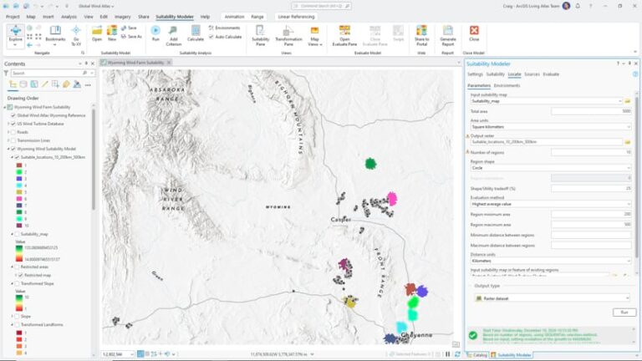Open the Analysis ribbon tab

coord(69,17)
